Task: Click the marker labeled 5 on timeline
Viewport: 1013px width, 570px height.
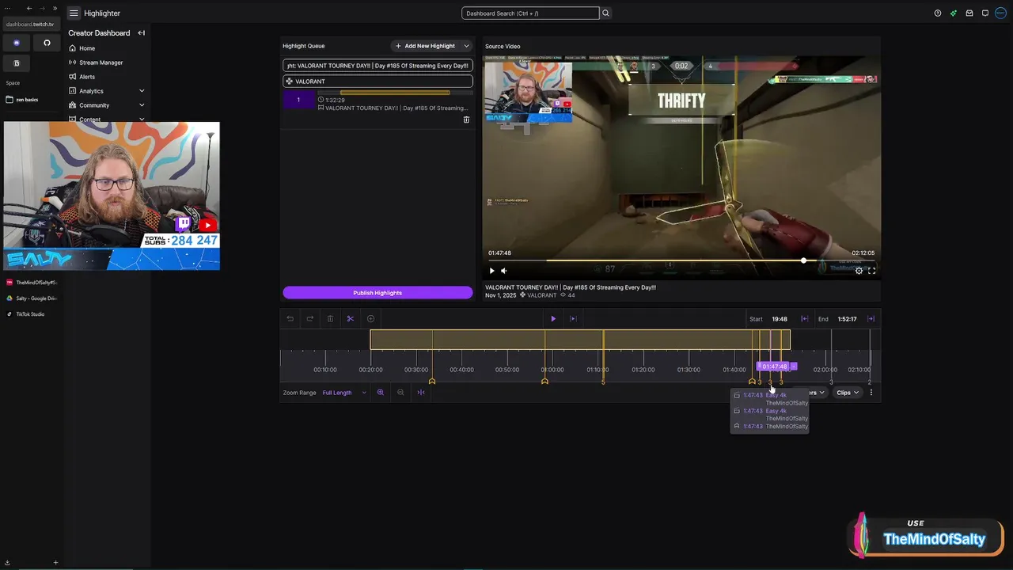Action: click(x=603, y=382)
